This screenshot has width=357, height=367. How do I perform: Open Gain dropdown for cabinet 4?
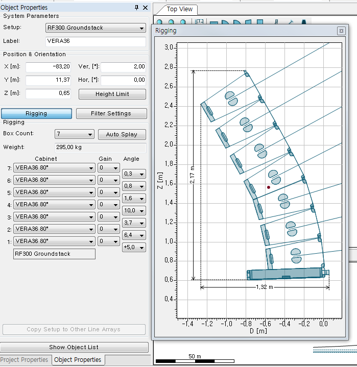click(x=109, y=205)
